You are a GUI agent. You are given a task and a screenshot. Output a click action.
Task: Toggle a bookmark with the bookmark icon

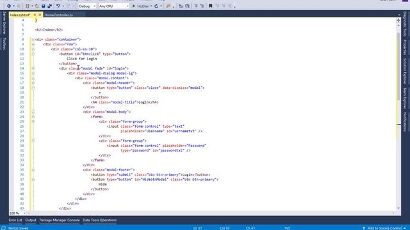211,6
